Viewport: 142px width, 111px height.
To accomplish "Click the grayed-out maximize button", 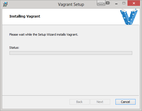I will (124, 3).
